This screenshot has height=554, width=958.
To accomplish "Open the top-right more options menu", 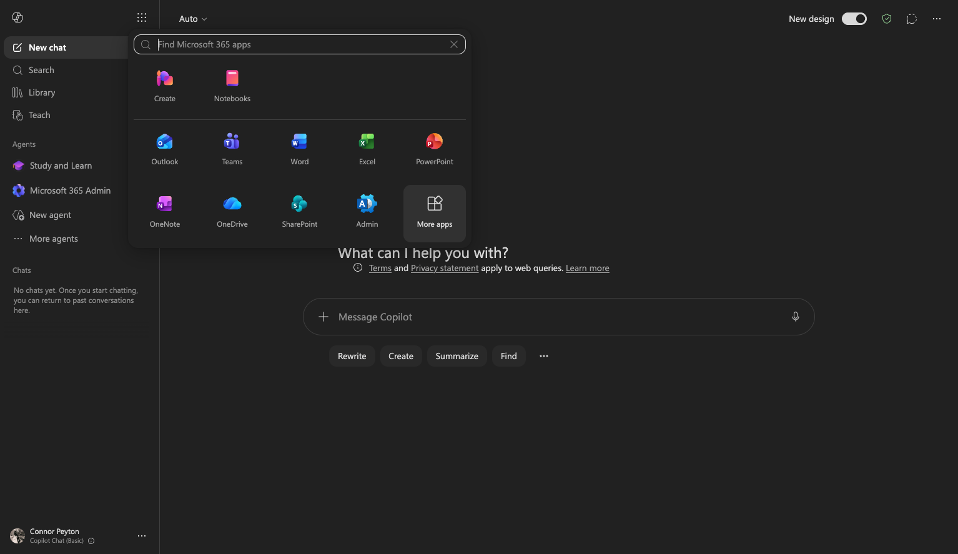I will [937, 19].
